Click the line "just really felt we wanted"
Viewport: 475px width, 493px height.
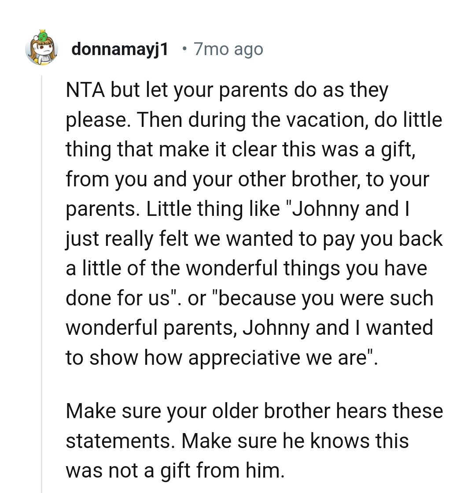click(254, 239)
